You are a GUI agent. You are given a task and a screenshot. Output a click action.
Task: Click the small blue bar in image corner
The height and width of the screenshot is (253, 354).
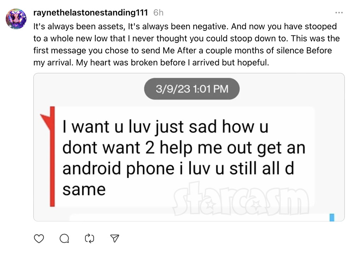tap(332, 218)
